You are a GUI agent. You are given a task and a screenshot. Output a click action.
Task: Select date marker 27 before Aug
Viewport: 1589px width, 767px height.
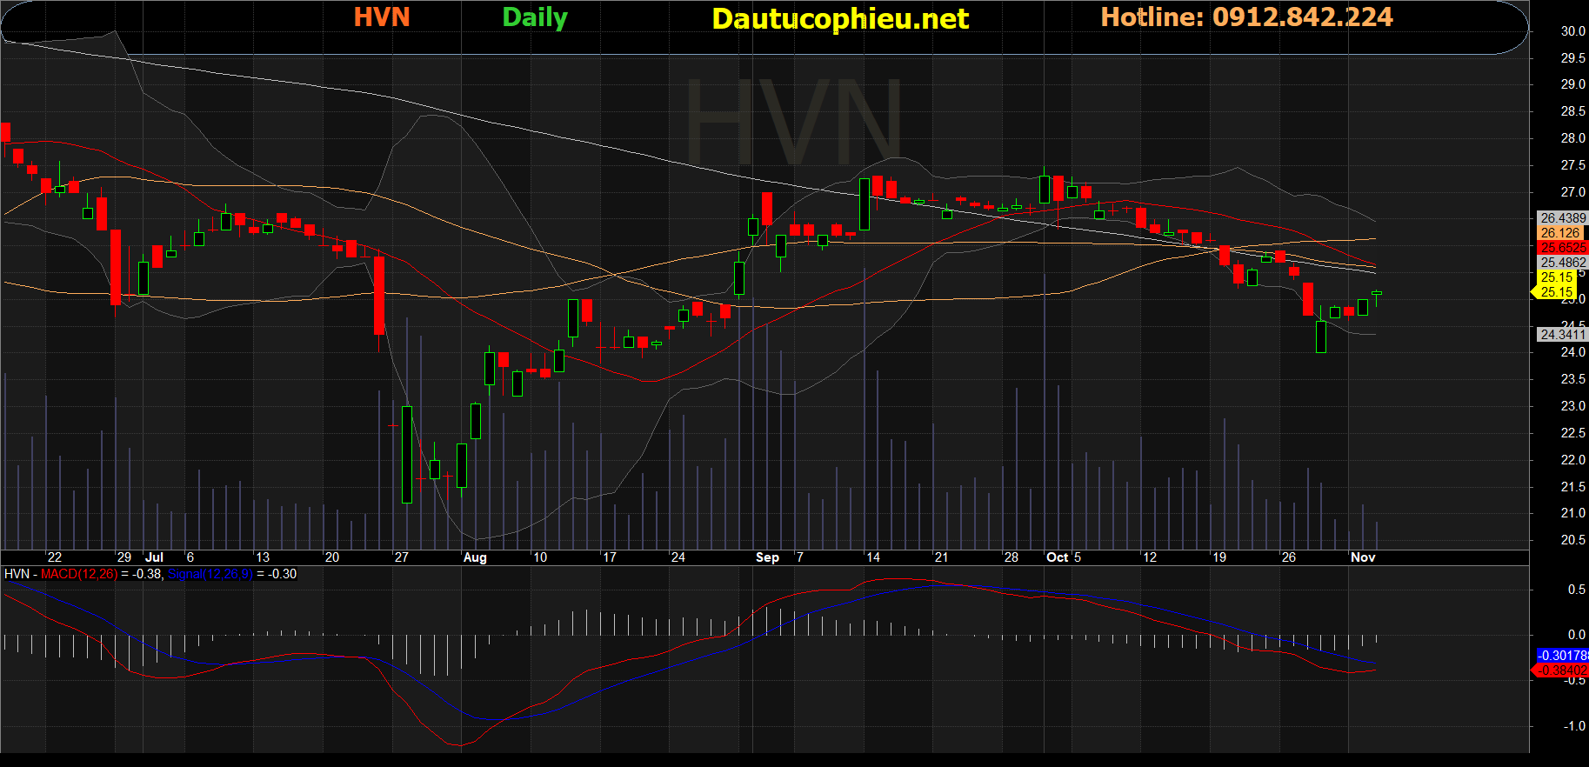tap(401, 557)
